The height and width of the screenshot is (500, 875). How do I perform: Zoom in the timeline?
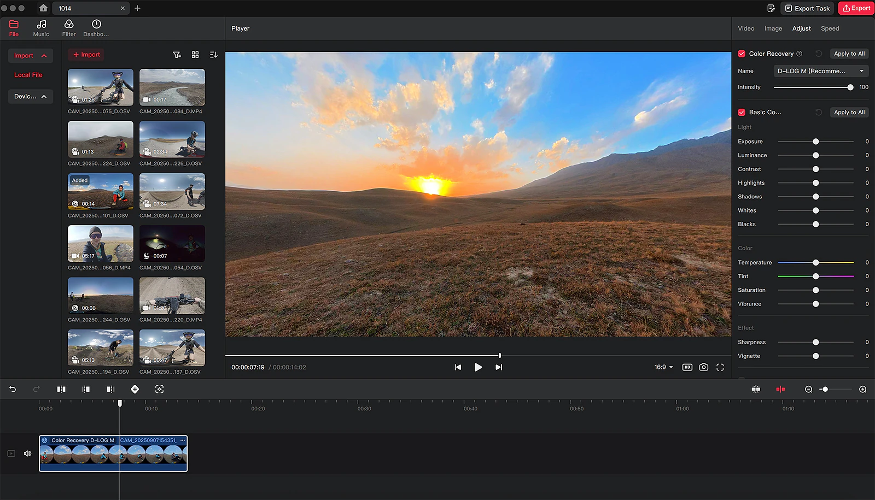[x=862, y=389]
